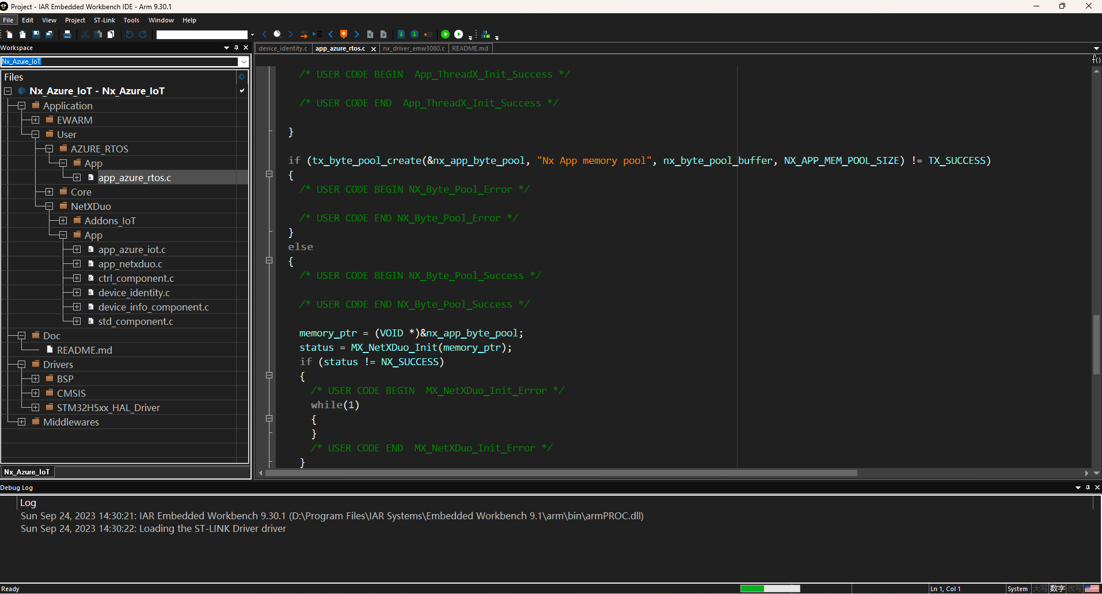The width and height of the screenshot is (1102, 594).
Task: Switch to nx_driver_emw3080.c tab
Action: 413,48
